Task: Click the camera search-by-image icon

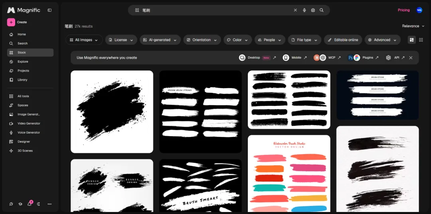Action: (313, 10)
